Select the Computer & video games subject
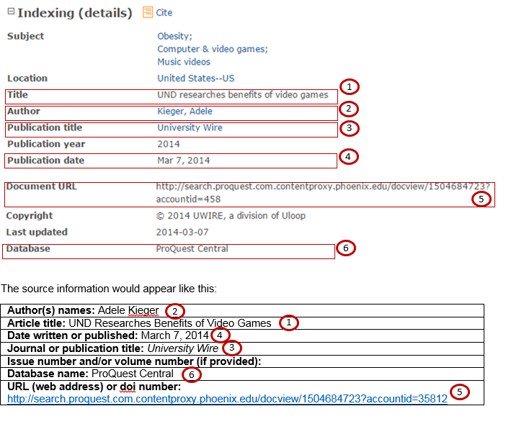 pos(212,49)
